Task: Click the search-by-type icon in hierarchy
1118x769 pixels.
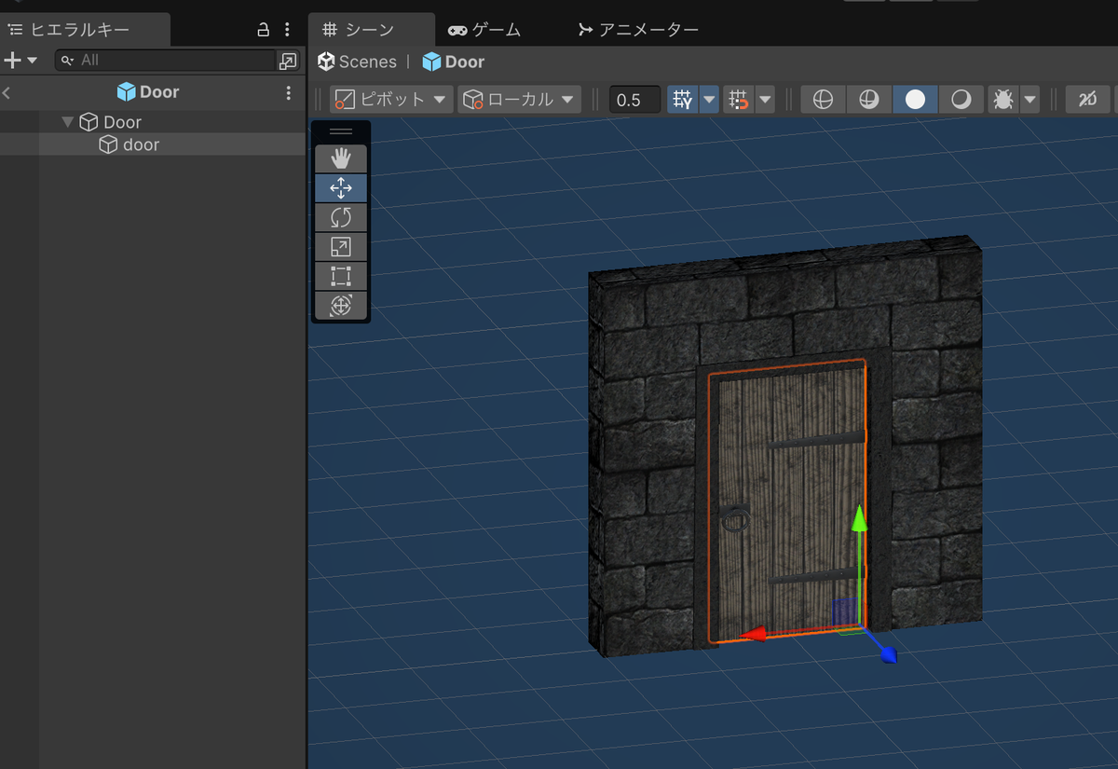Action: [288, 61]
